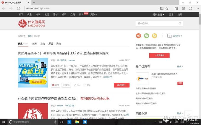Click the browser back arrow
Viewport: 201px width, 125px height.
(4, 9)
